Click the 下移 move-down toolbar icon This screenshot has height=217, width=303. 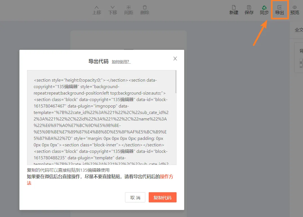tap(113, 10)
